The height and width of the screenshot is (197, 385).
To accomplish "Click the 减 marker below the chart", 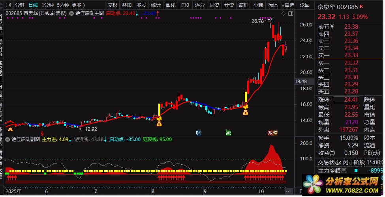I will (x=228, y=133).
